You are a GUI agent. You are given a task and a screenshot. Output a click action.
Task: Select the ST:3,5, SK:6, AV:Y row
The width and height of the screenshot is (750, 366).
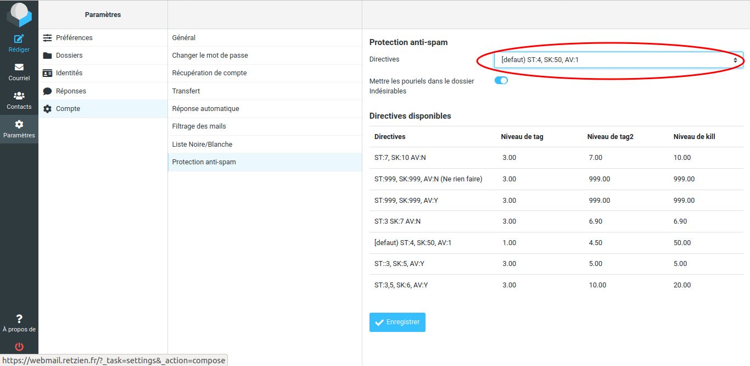tap(556, 285)
